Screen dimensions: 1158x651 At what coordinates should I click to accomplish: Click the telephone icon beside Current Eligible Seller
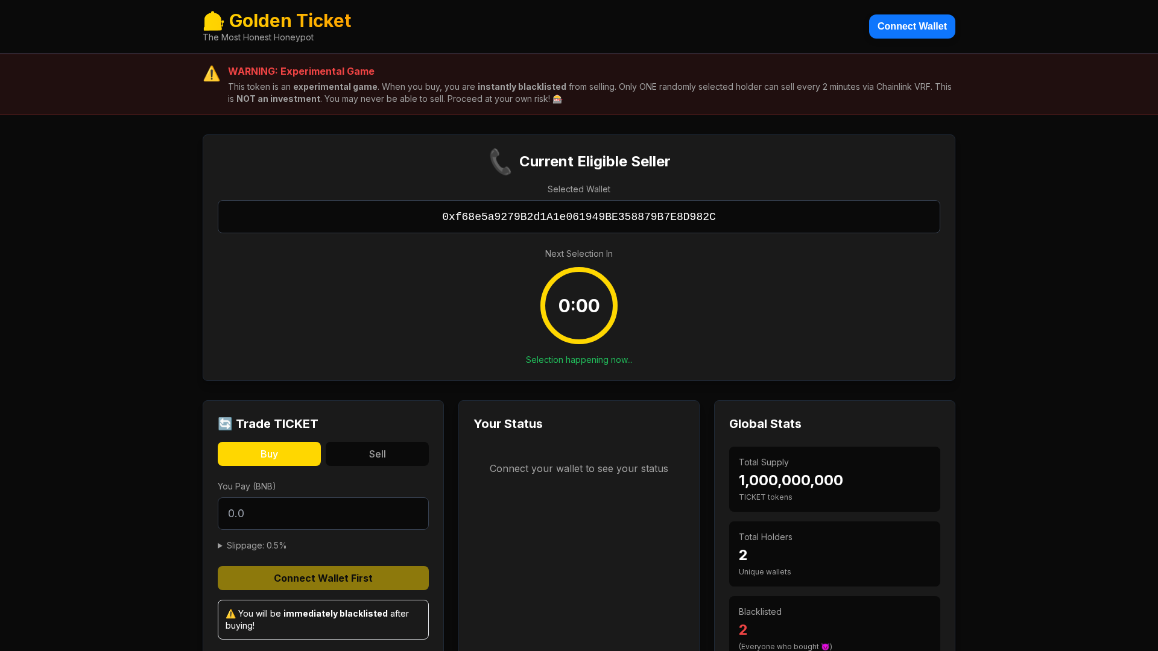[x=501, y=162]
